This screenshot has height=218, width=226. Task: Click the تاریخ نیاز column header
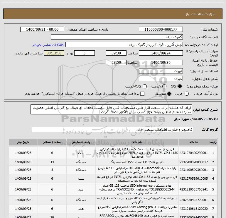(x=23, y=142)
